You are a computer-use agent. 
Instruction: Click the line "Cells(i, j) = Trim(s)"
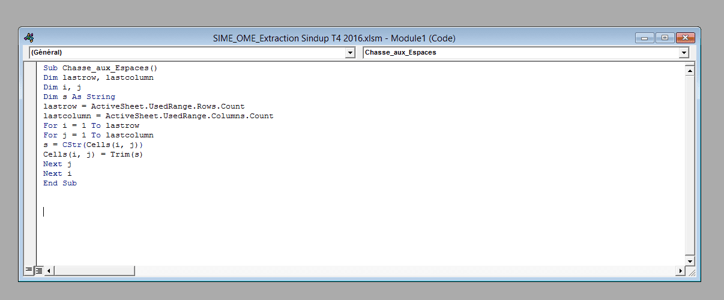point(94,154)
